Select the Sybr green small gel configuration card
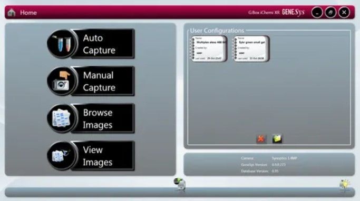This screenshot has width=360, height=201. [x=251, y=48]
